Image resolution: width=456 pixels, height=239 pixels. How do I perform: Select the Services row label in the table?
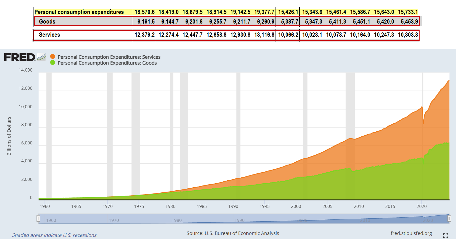point(50,35)
